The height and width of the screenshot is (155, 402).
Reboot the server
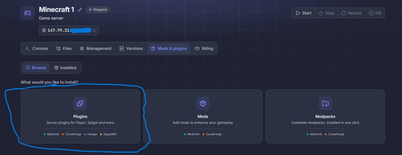pos(351,13)
